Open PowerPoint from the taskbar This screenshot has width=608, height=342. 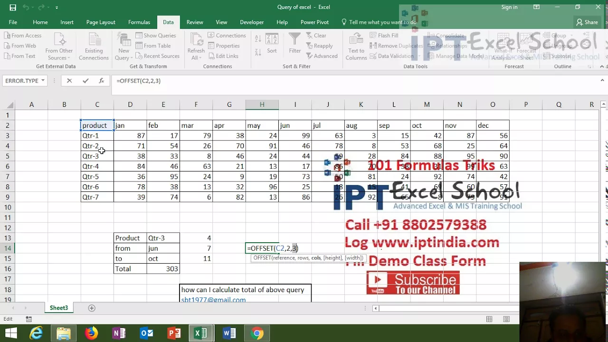(x=174, y=333)
